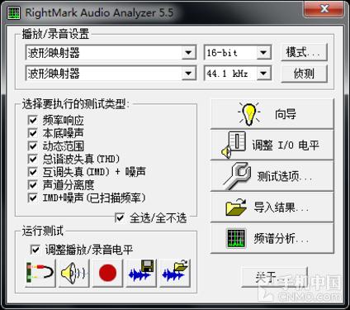
Task: Expand the first 波形映射器 playback device dropdown
Action: point(188,52)
